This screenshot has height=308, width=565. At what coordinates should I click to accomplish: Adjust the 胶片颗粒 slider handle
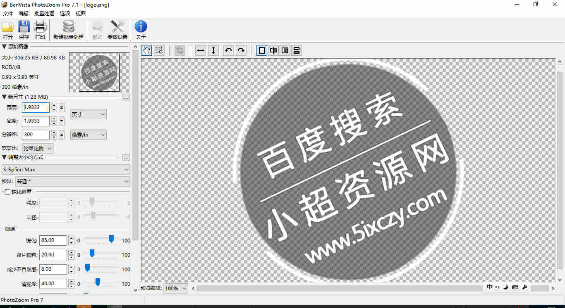pos(92,253)
